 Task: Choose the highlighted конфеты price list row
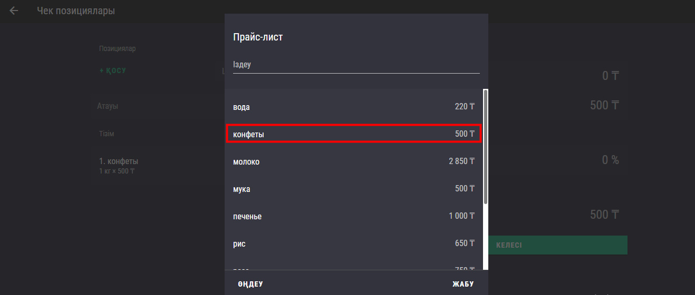pyautogui.click(x=353, y=134)
